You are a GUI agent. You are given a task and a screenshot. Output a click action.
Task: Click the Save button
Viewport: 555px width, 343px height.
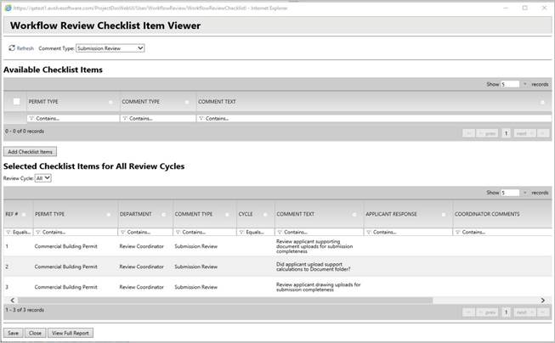click(13, 334)
